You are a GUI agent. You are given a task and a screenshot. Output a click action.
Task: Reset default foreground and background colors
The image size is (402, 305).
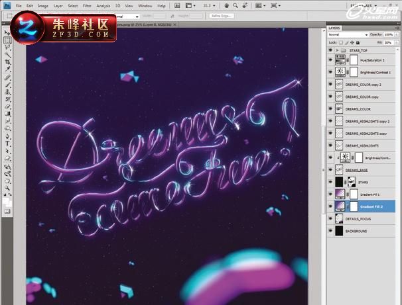(5, 195)
